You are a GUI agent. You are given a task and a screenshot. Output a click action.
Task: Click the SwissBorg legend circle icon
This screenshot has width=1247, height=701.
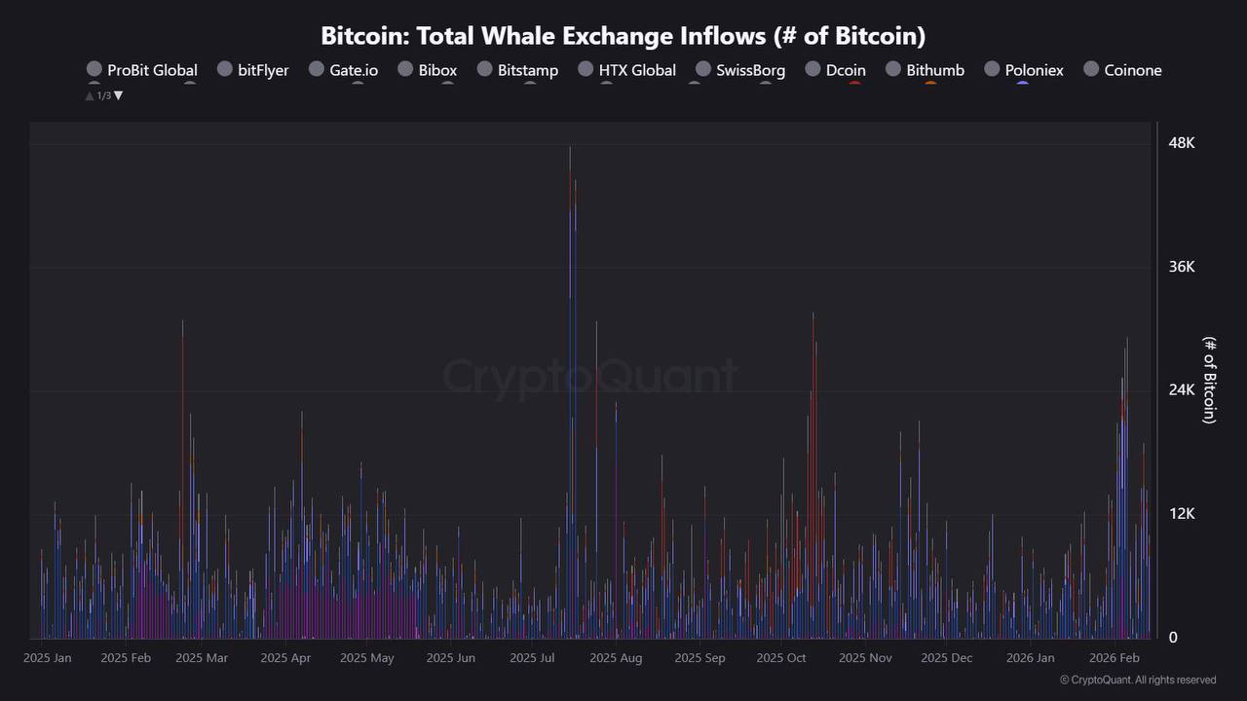coord(702,69)
